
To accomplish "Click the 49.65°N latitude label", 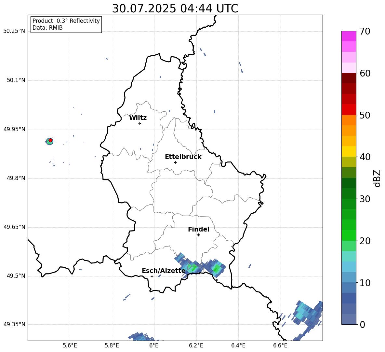I will 14,227.
